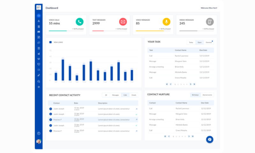The image size is (255, 153).
Task: Click the '245' media messages value
Action: pyautogui.click(x=182, y=23)
